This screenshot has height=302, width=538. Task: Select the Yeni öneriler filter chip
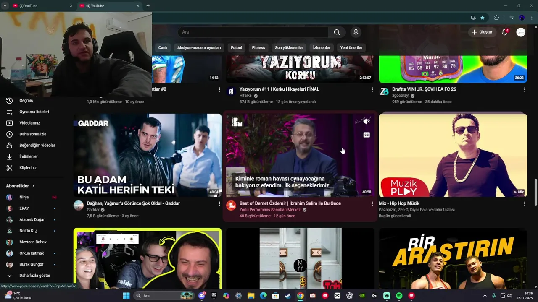(x=351, y=48)
